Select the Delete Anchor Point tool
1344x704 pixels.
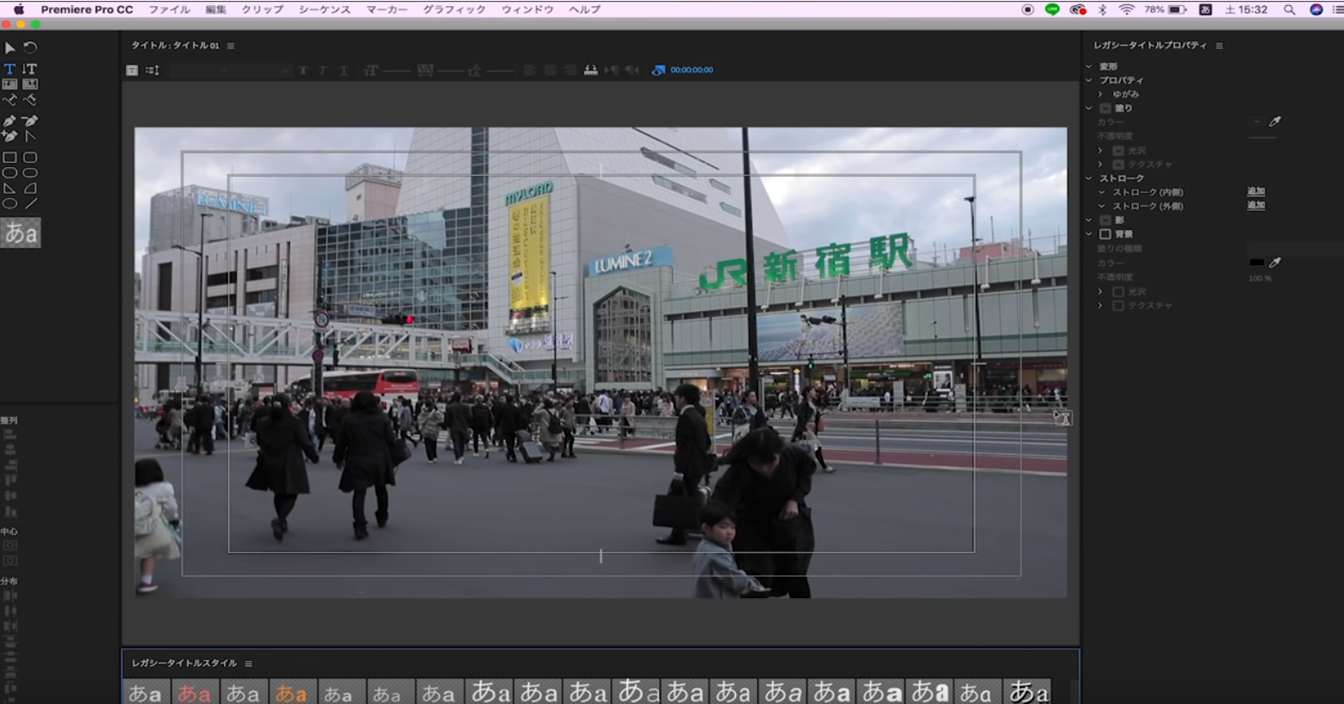point(30,121)
